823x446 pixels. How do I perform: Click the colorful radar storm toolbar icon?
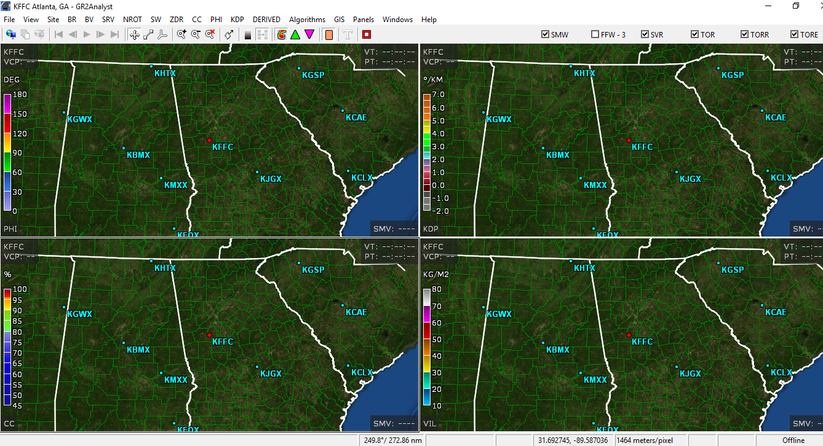[282, 34]
